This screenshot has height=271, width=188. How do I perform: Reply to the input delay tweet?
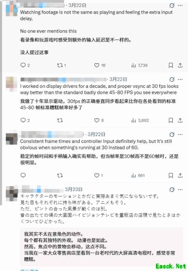point(25,65)
